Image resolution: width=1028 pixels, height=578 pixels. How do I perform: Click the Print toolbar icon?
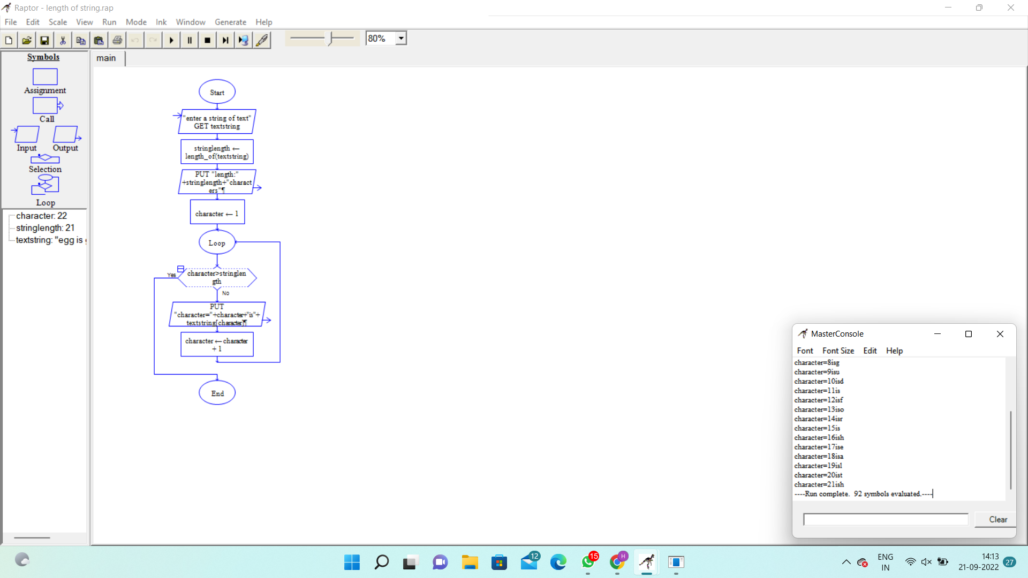pos(117,40)
